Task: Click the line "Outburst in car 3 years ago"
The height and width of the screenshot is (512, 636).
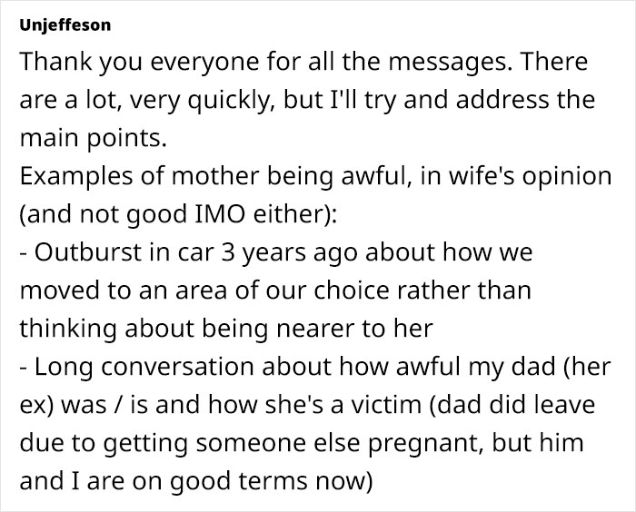Action: 276,252
